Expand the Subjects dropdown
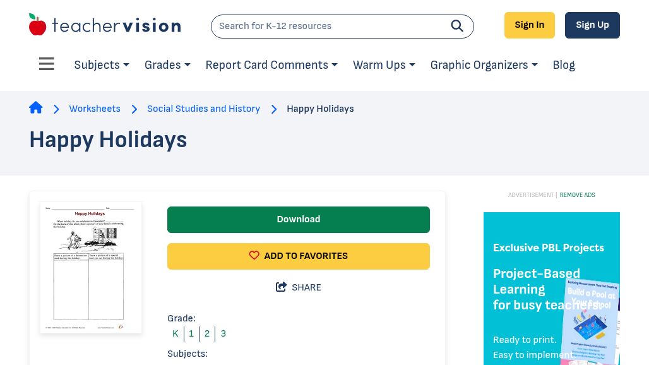This screenshot has height=365, width=649. [x=102, y=65]
